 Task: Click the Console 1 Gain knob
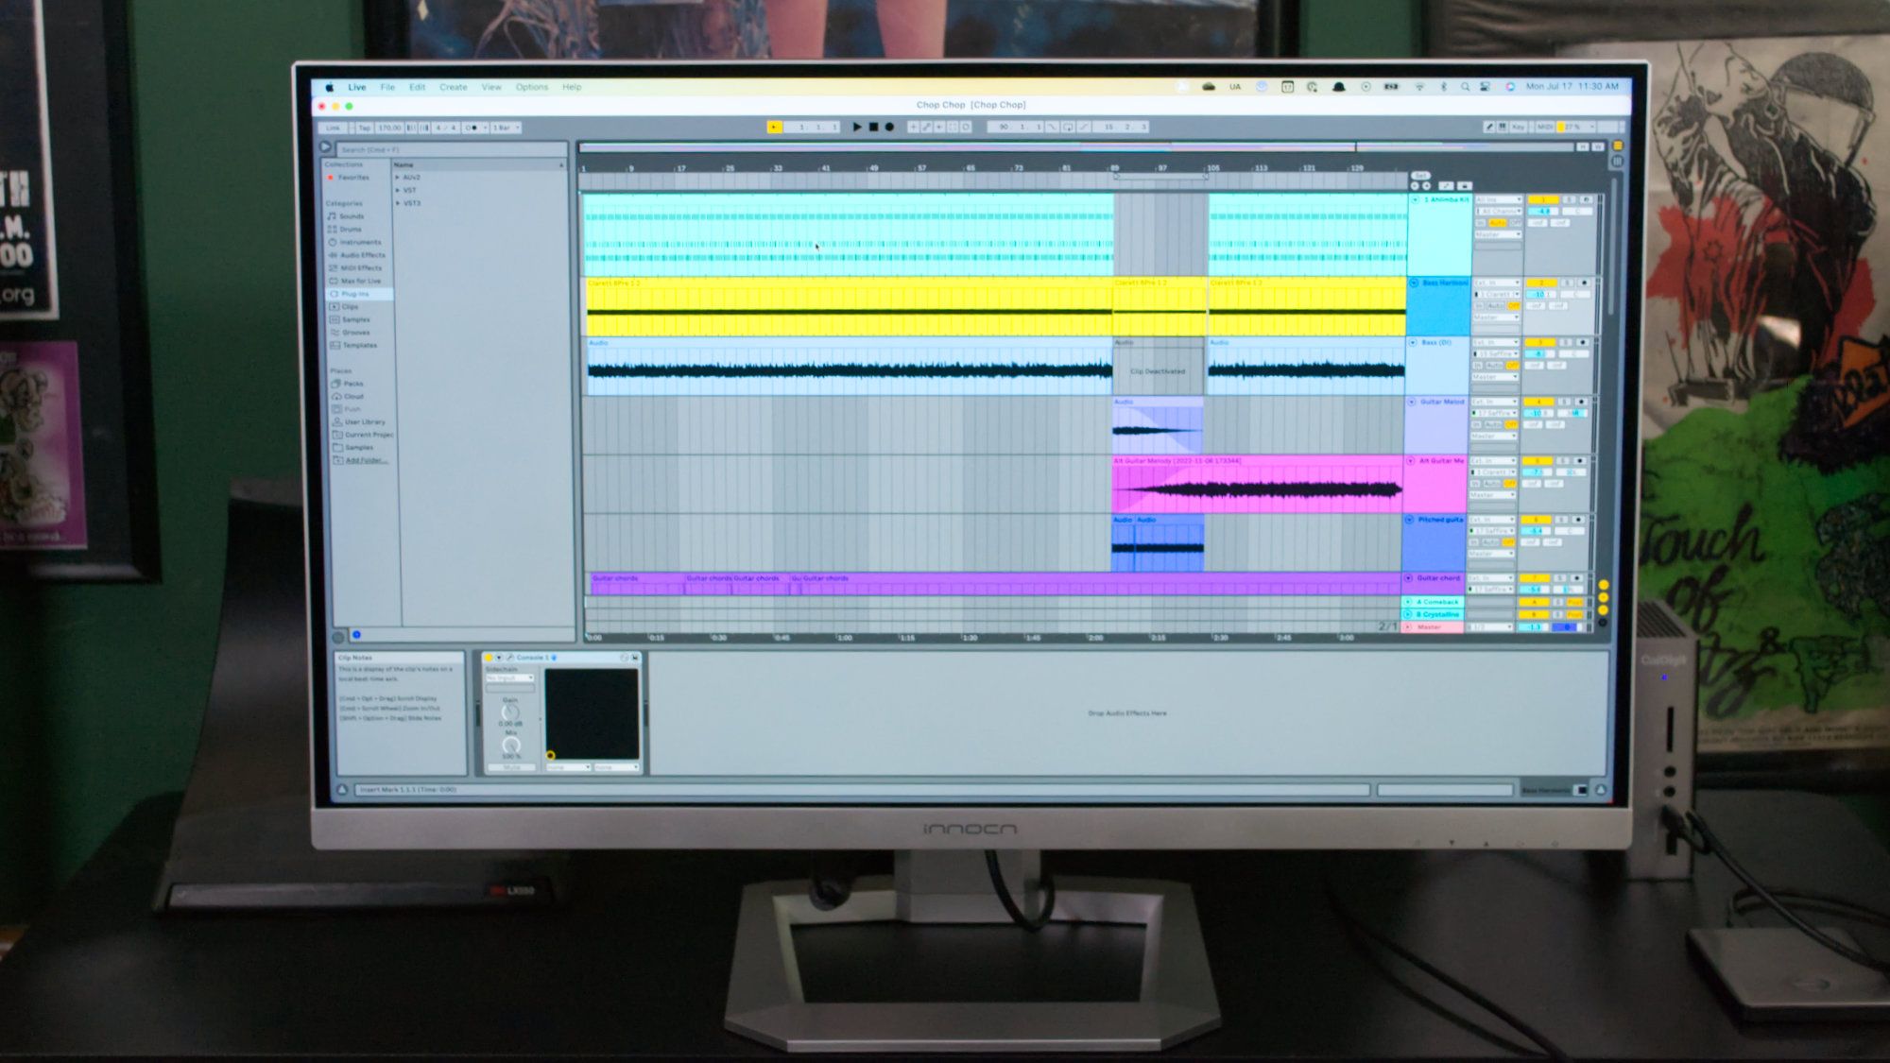510,712
